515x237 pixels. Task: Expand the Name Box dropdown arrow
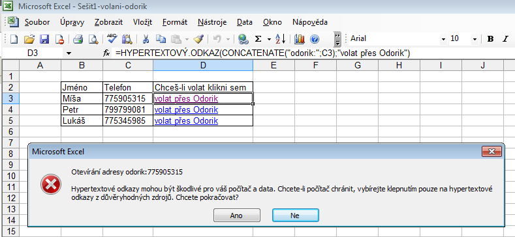click(69, 53)
